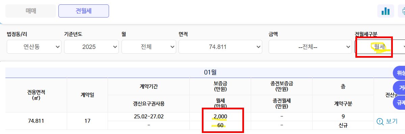Screen dimensions: 405x134
Task: Click the deposit value 2,000
Action: 220,116
